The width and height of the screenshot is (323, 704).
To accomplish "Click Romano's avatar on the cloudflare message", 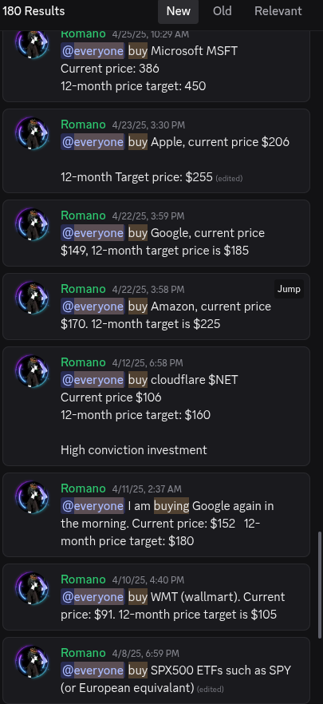I will tap(32, 371).
